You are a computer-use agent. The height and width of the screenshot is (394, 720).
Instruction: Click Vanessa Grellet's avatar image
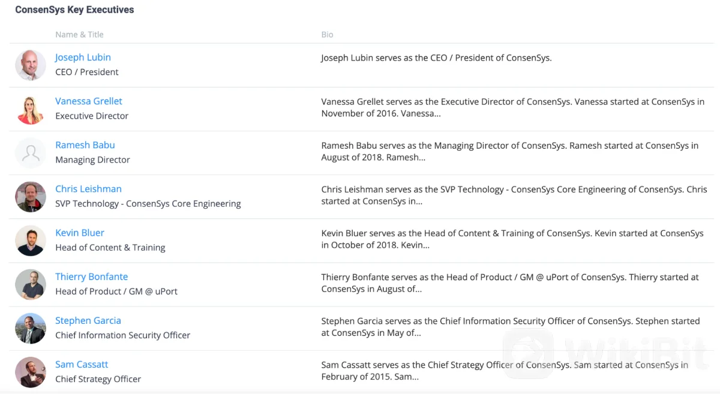coord(30,109)
